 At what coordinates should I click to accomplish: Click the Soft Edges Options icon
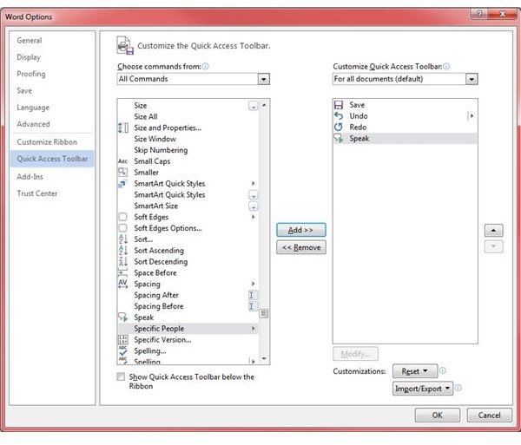pyautogui.click(x=122, y=228)
